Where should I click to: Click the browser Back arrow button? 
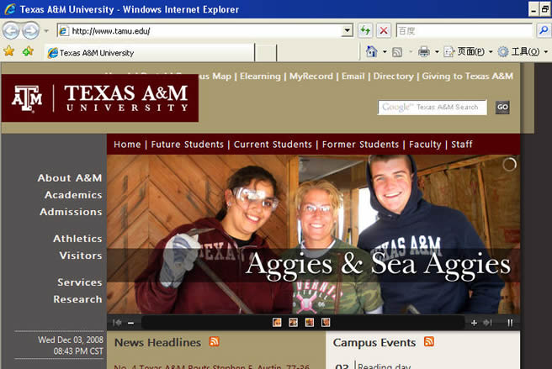point(11,31)
